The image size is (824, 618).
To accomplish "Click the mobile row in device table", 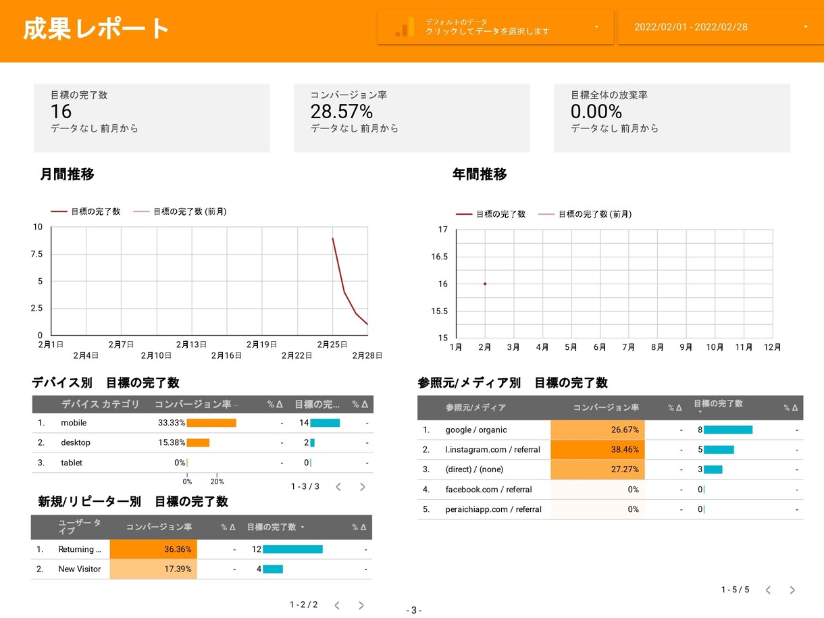I will (203, 423).
